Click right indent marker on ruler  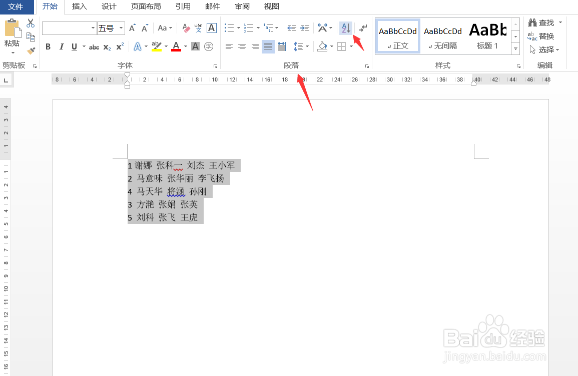click(474, 83)
